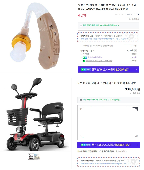Click the airplane stamp icon in the top overseas notice
The height and width of the screenshot is (170, 144).
pyautogui.click(x=131, y=37)
